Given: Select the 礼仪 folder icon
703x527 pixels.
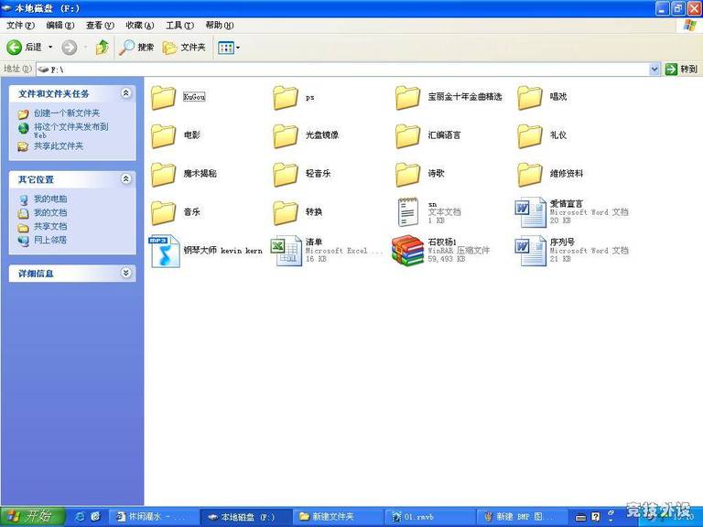Looking at the screenshot, I should (x=529, y=135).
